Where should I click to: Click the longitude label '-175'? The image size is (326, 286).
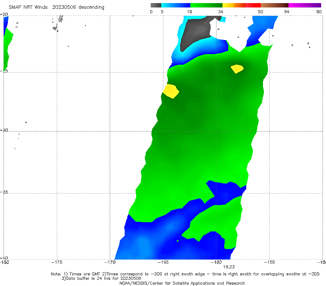point(57,262)
